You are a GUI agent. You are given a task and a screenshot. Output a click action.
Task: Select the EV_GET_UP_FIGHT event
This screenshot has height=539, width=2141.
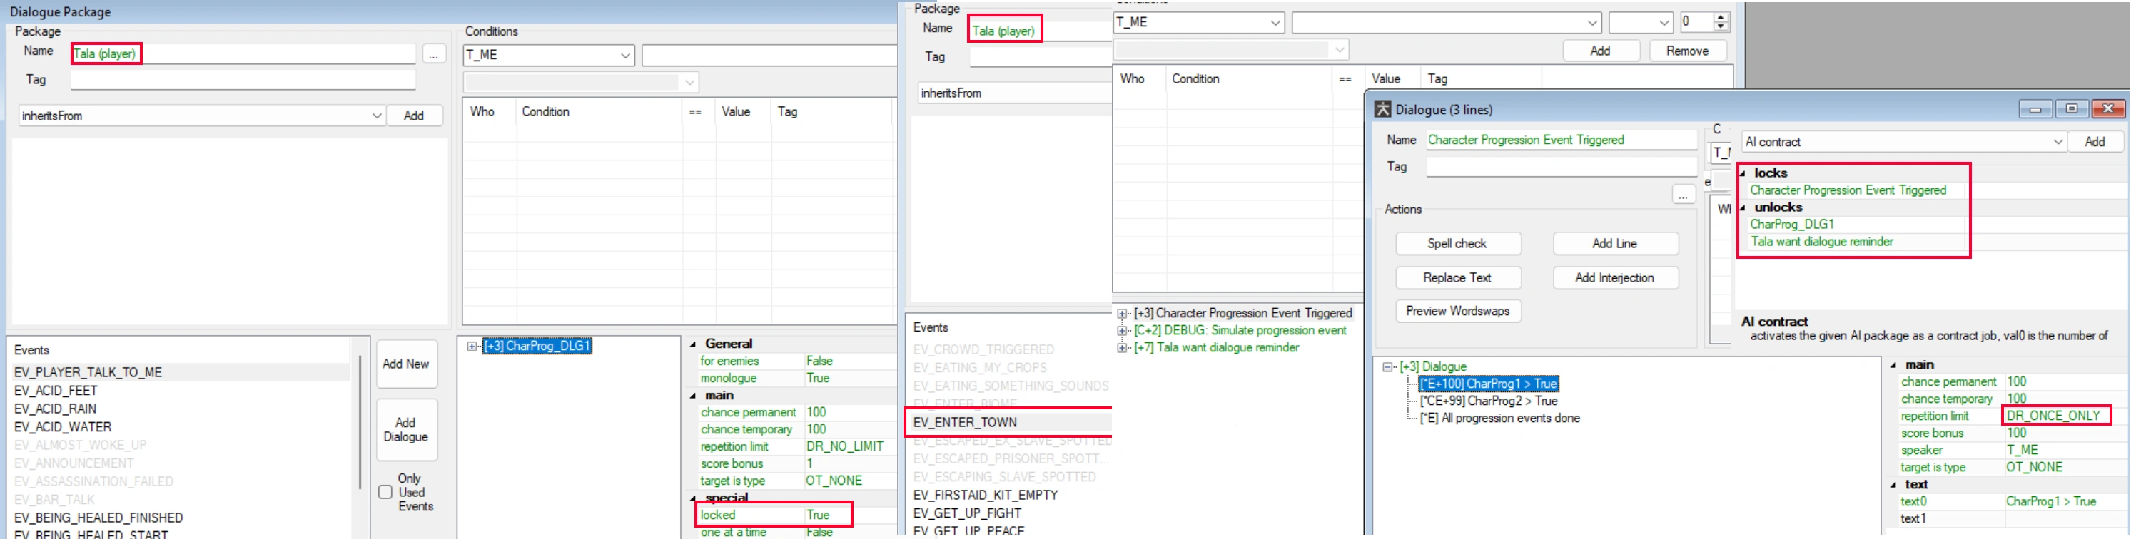click(x=966, y=514)
